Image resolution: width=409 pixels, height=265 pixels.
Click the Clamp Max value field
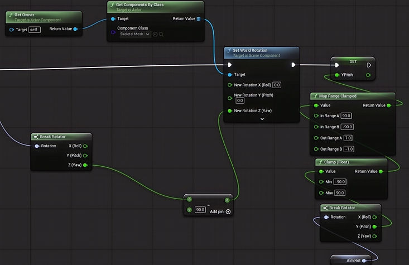tap(340, 192)
